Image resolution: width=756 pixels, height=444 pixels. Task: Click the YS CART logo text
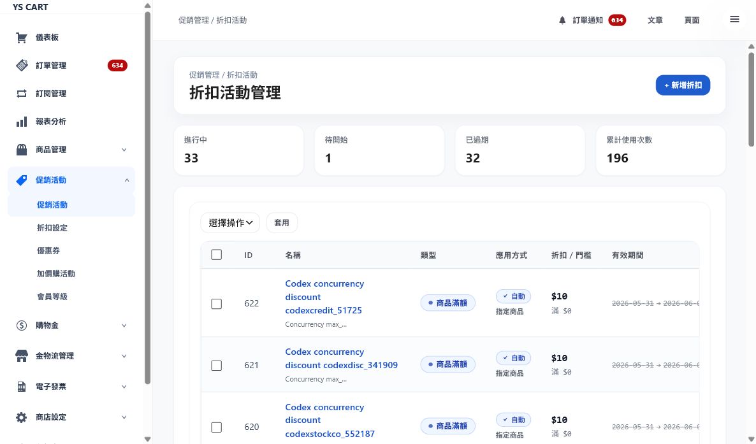[x=30, y=7]
